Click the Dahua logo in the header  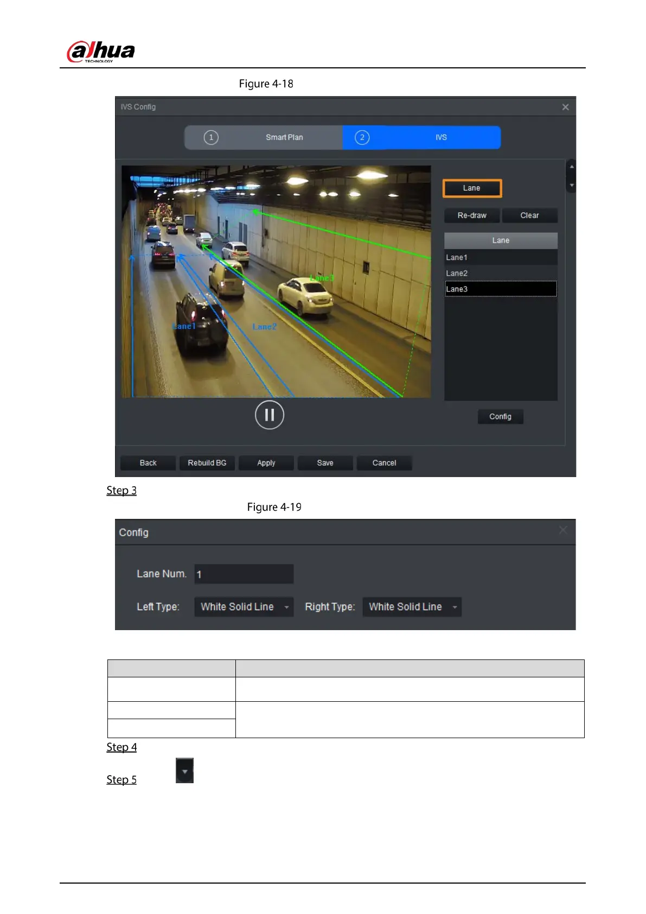point(101,52)
